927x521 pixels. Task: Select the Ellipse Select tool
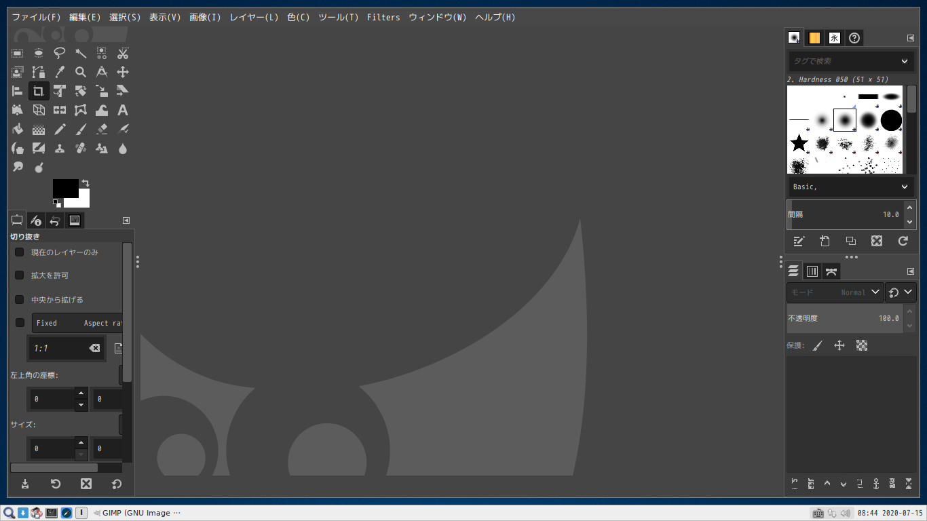pyautogui.click(x=39, y=53)
